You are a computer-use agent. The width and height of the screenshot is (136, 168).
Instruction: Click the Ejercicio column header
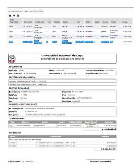point(57,22)
